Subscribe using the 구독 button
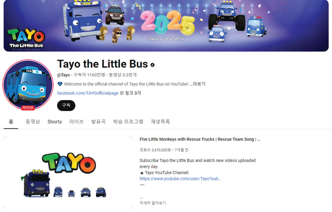332x212 pixels. (66, 105)
